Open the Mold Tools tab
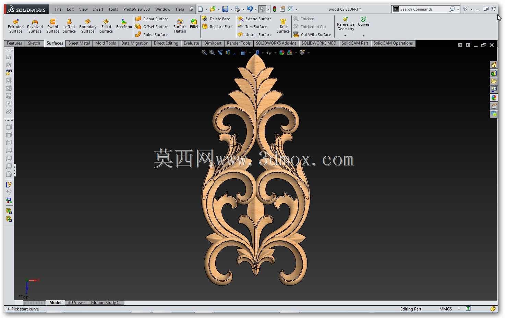Viewport: 507px width, 318px height. tap(106, 43)
